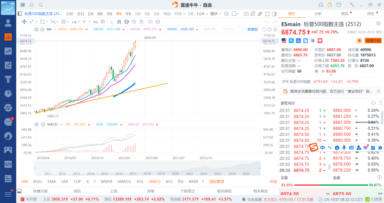The image size is (384, 203).
Task: Close the news headline banner
Action: (x=378, y=91)
